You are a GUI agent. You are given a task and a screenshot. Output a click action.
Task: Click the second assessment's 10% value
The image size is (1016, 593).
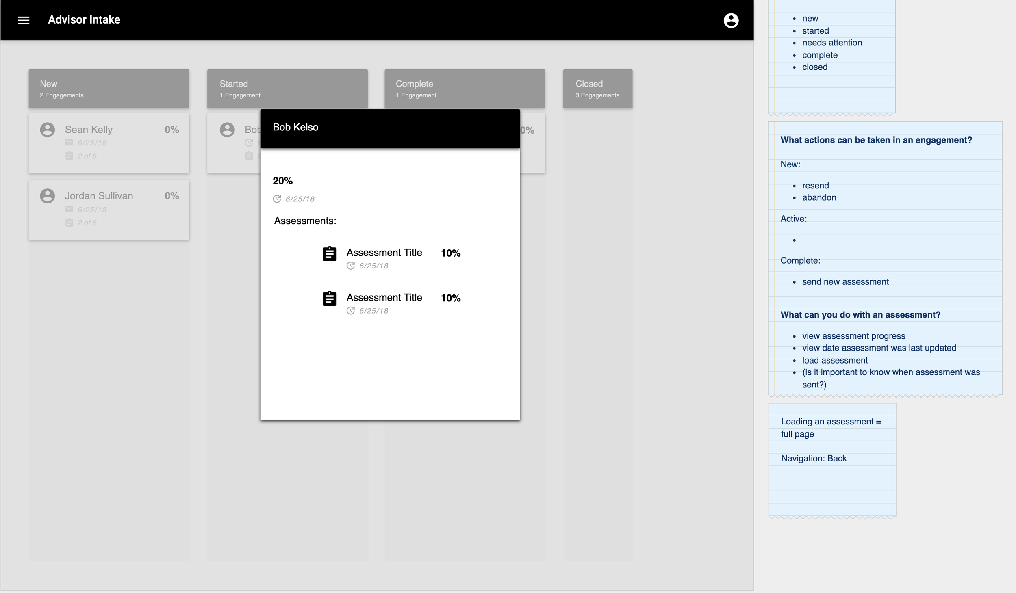coord(451,298)
